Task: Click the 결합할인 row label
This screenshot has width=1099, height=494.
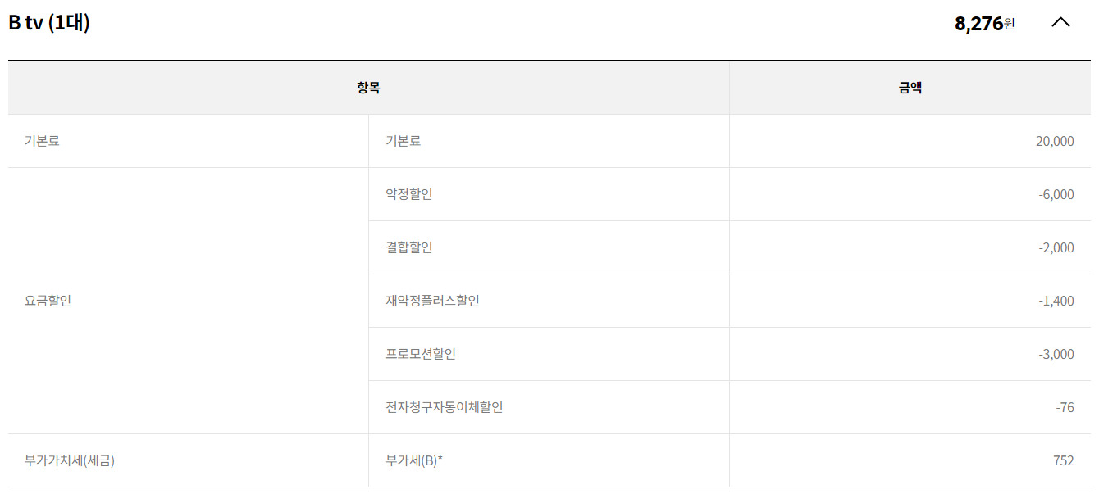Action: coord(408,247)
